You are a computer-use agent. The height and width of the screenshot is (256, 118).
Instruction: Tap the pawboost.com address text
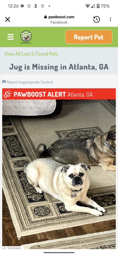click(61, 17)
